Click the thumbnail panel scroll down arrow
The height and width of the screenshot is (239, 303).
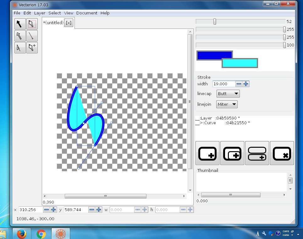coord(290,189)
